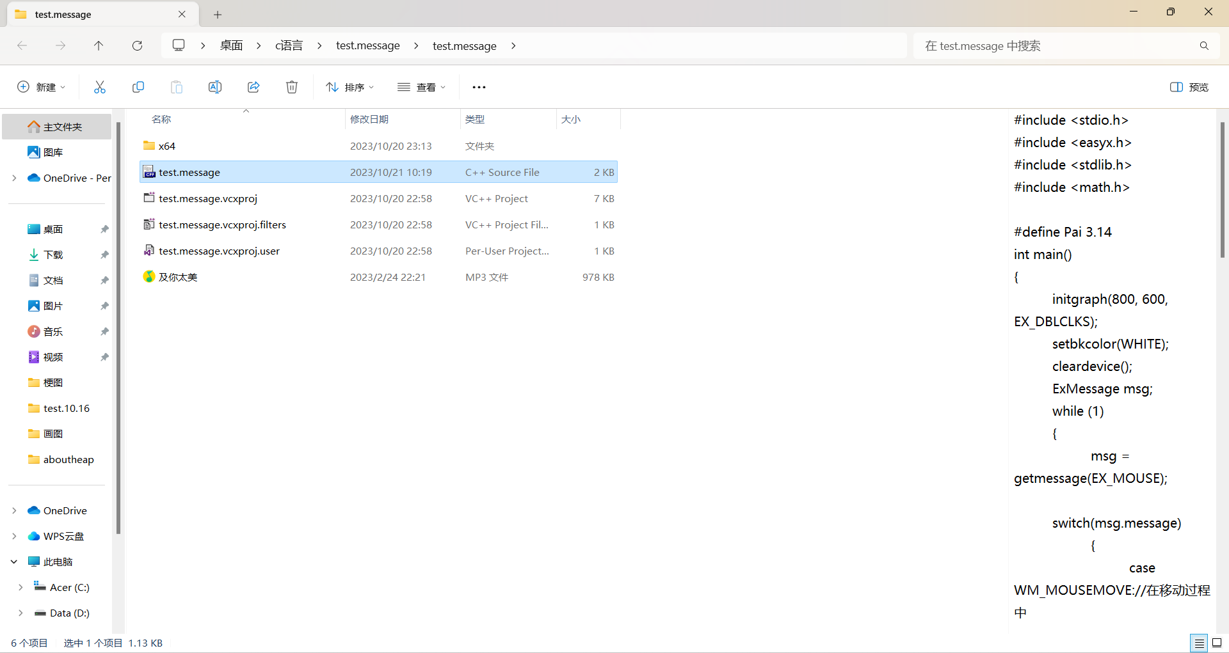Click c语言 in the address breadcrumb
1229x653 pixels.
[x=289, y=45]
